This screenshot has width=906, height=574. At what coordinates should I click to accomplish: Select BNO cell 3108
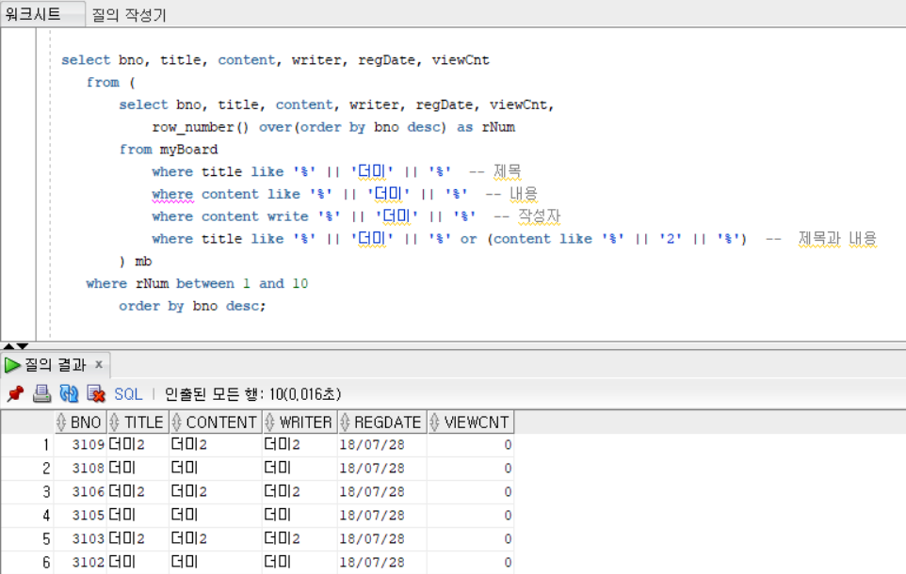click(x=80, y=469)
